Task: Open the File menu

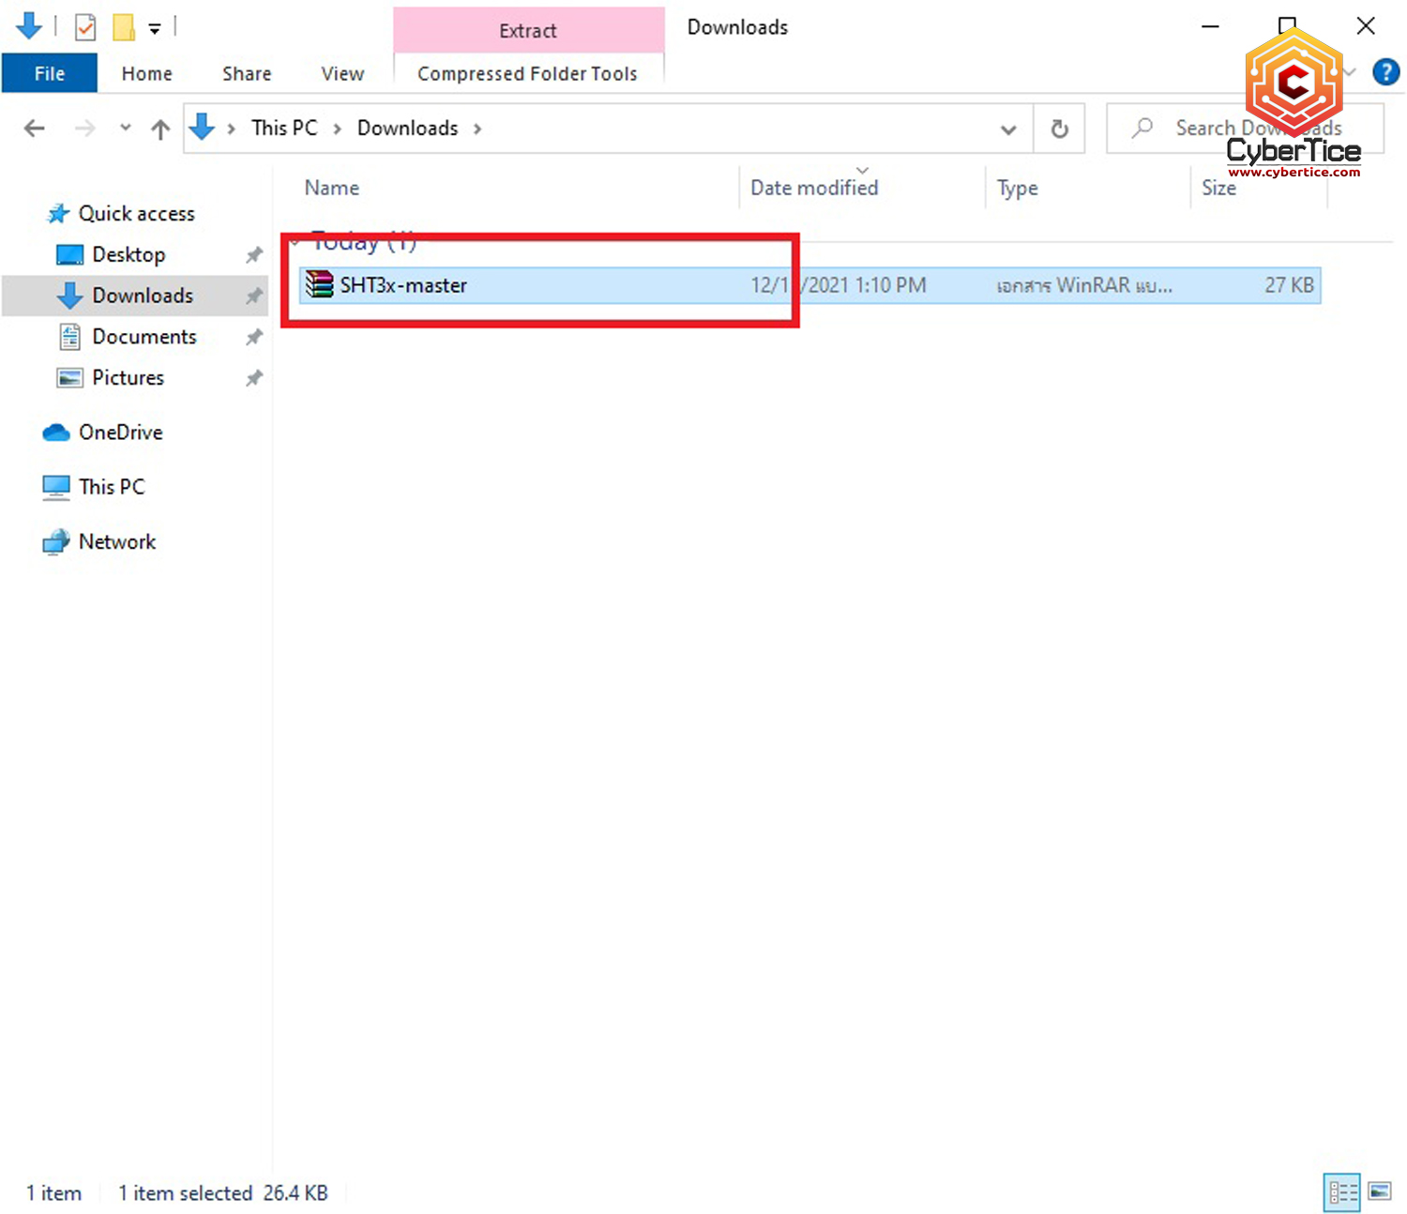Action: pos(50,73)
